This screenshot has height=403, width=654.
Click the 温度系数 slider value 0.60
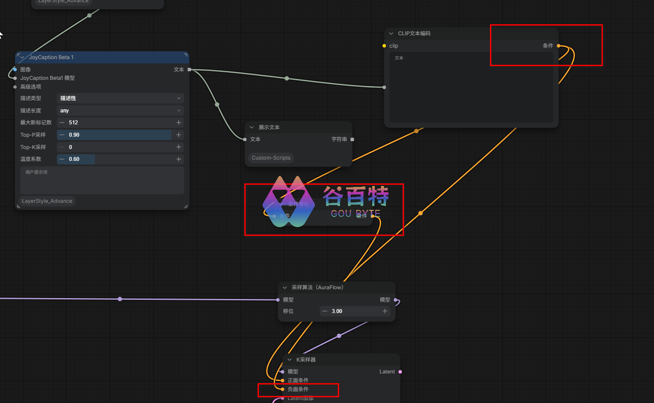pyautogui.click(x=74, y=159)
